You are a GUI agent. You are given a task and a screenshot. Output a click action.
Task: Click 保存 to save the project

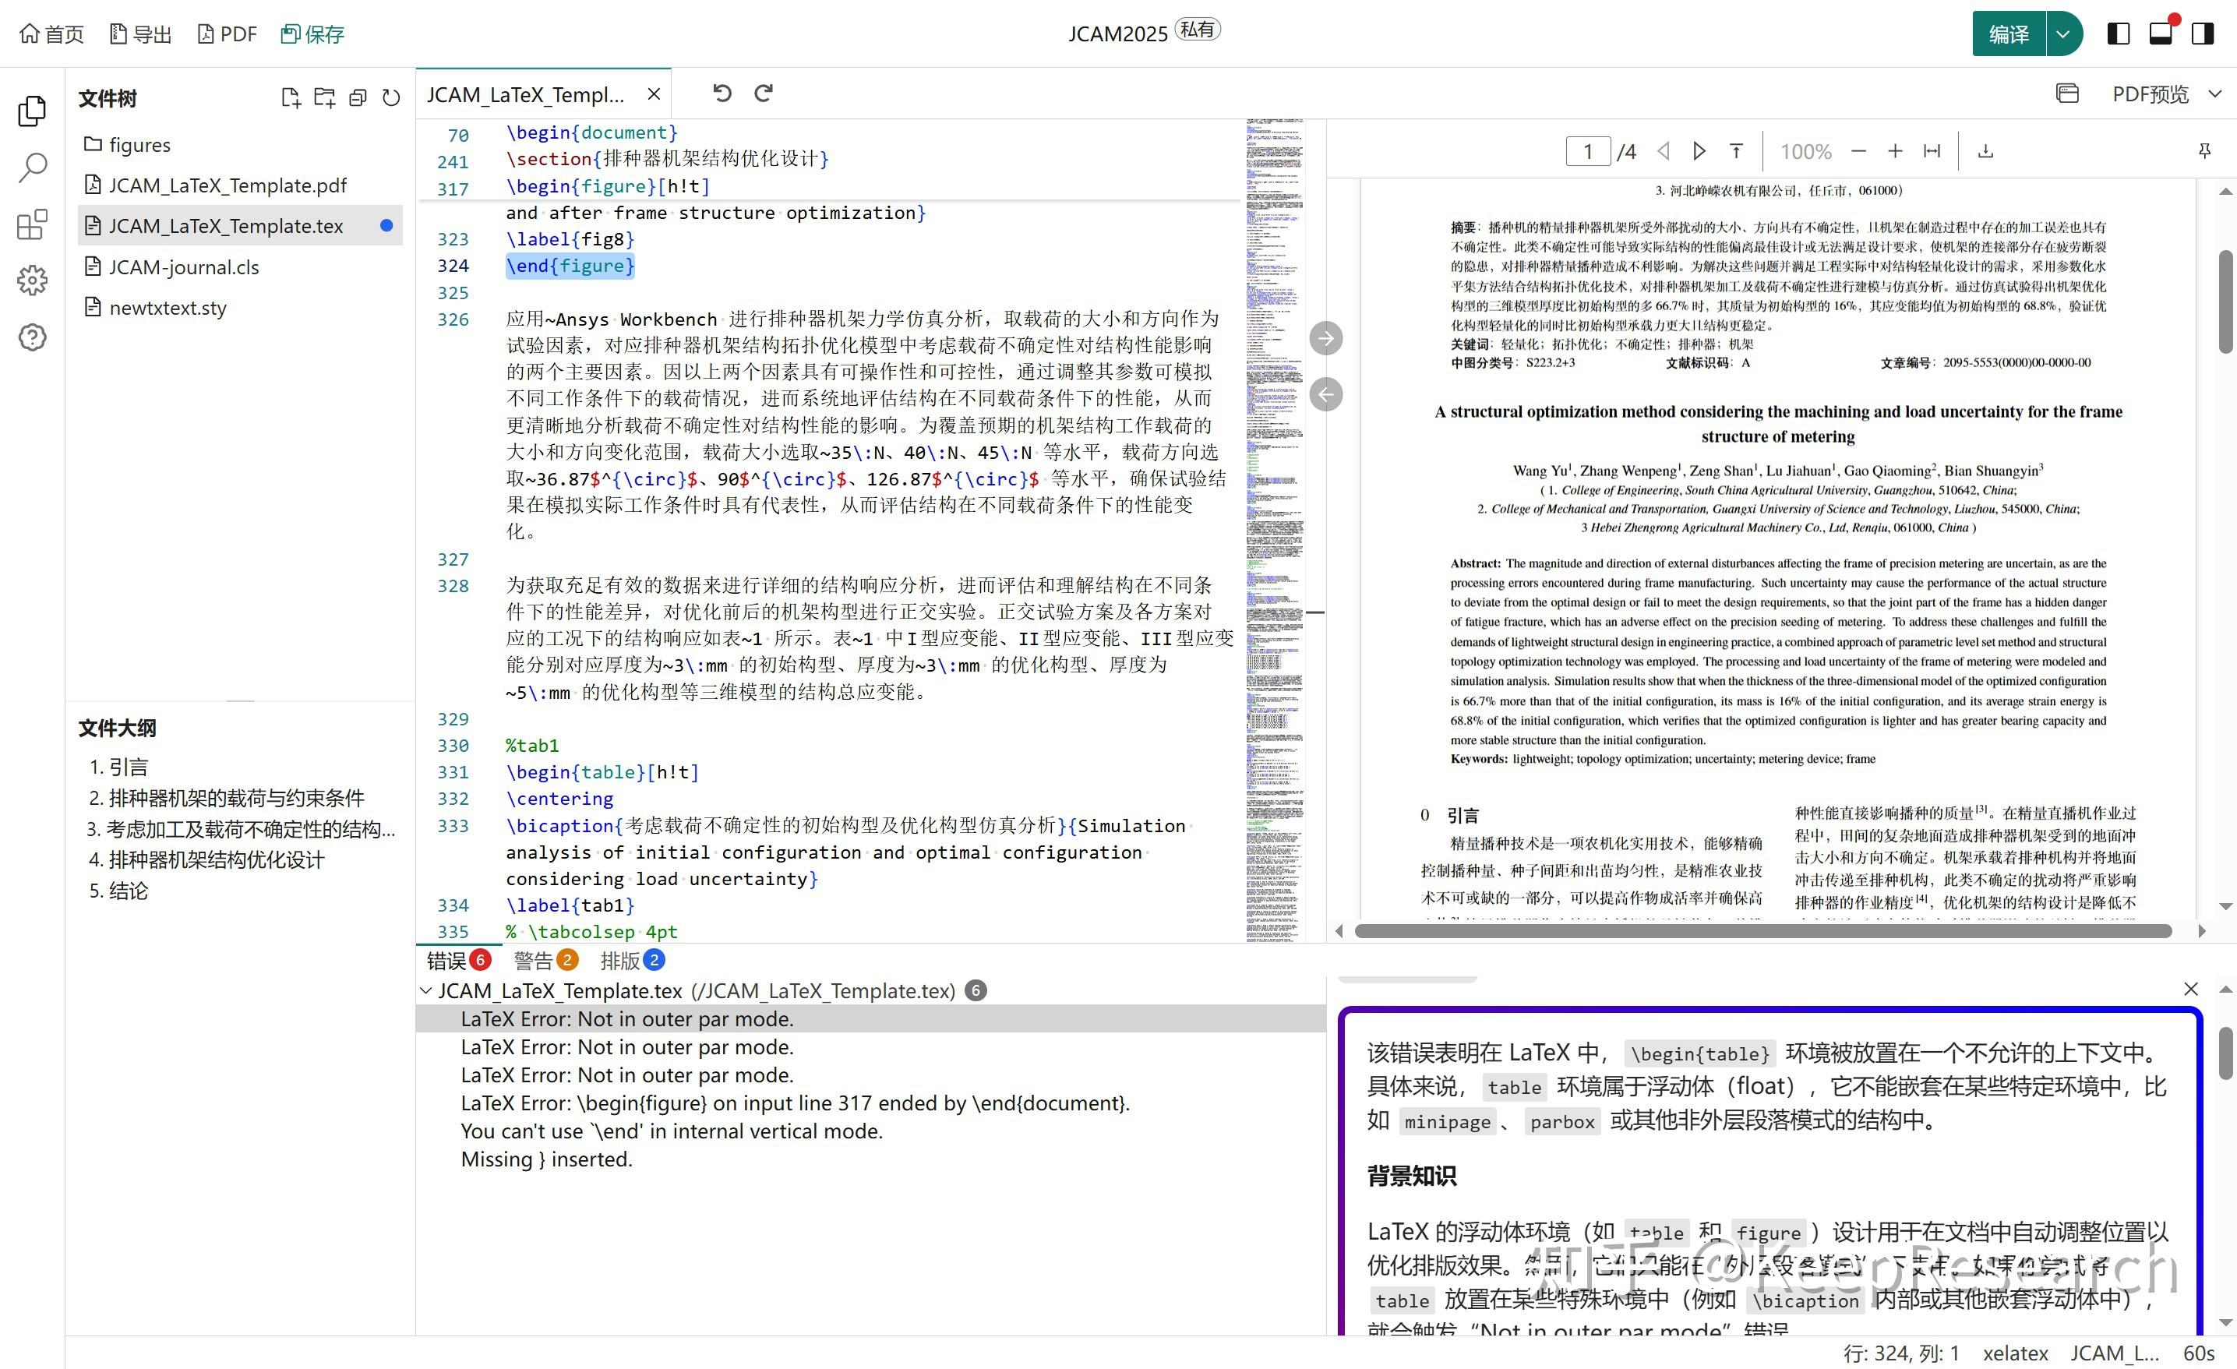(x=313, y=34)
